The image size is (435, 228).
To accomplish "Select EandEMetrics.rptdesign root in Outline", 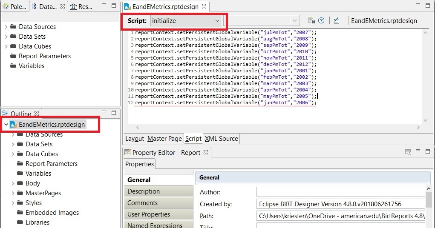I will click(x=52, y=124).
